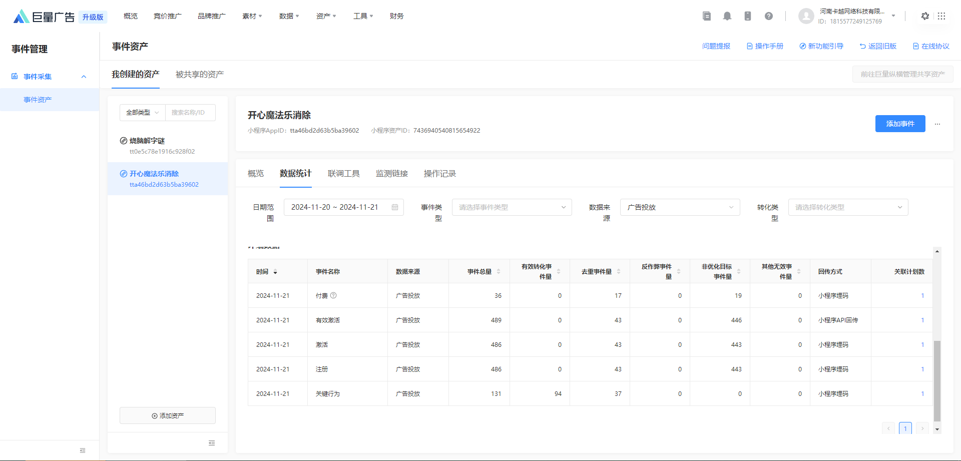Switch to 我创建的资产 tab

[x=136, y=74]
